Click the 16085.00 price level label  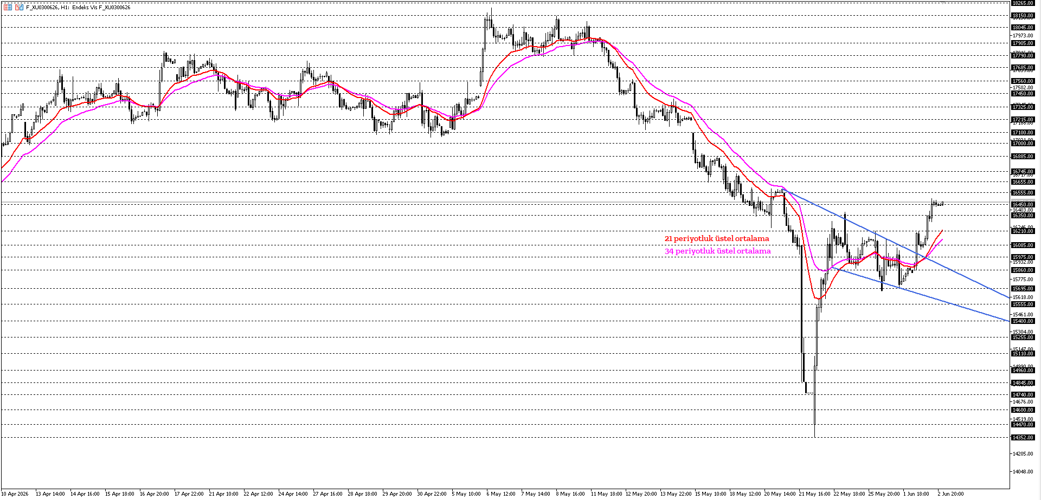click(1023, 245)
